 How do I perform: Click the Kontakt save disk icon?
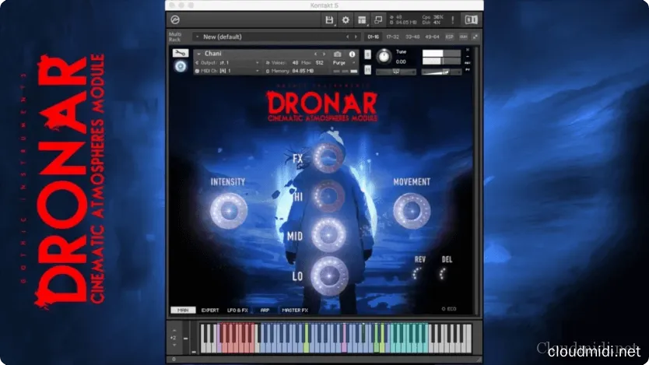coord(330,19)
